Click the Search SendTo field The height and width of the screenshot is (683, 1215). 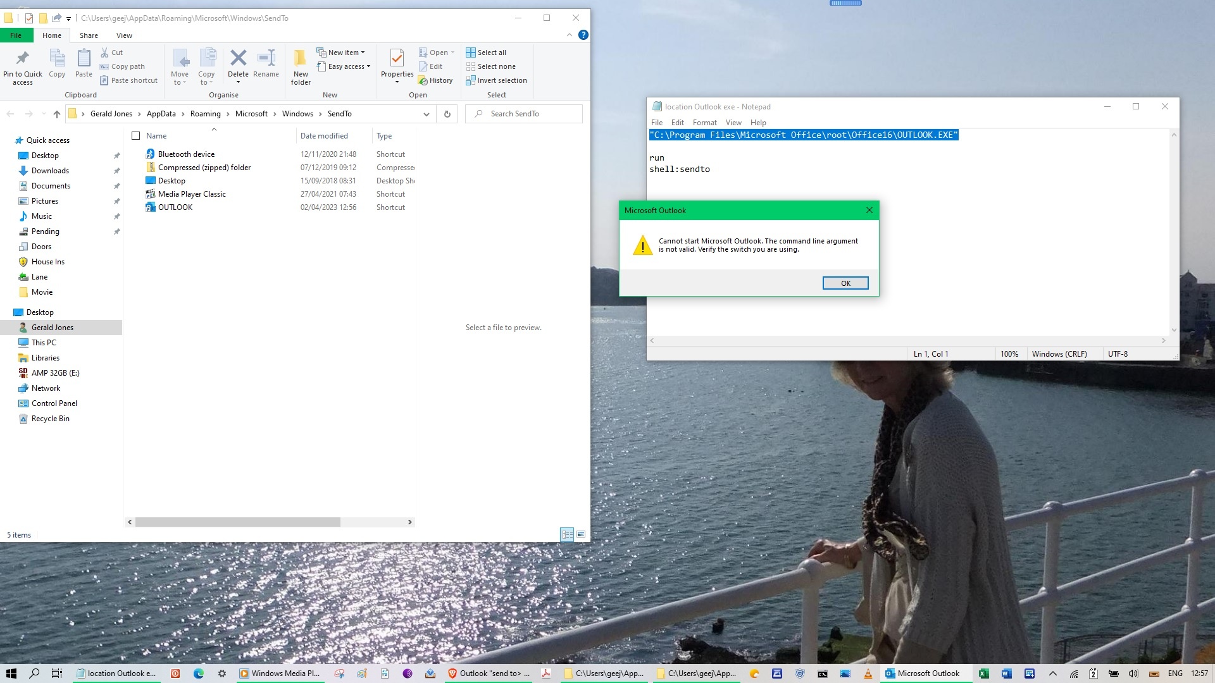point(524,114)
